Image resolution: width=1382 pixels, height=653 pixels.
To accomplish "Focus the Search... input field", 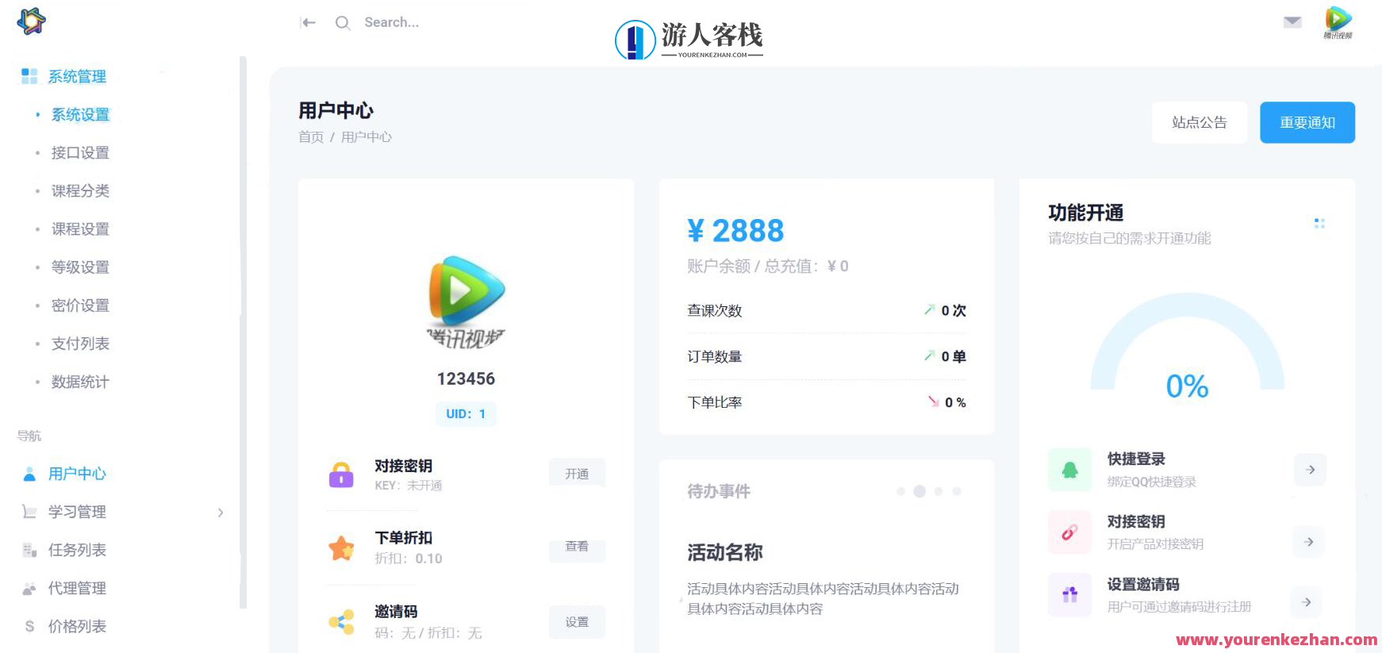I will click(x=392, y=22).
